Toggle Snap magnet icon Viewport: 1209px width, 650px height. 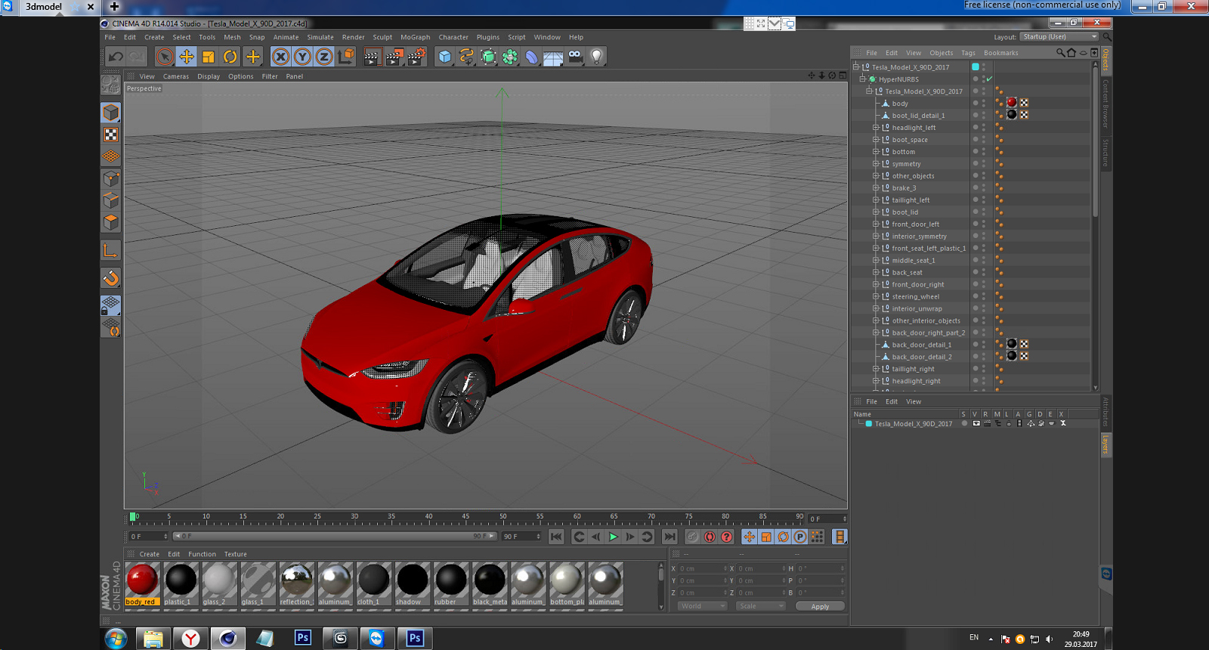(x=111, y=278)
